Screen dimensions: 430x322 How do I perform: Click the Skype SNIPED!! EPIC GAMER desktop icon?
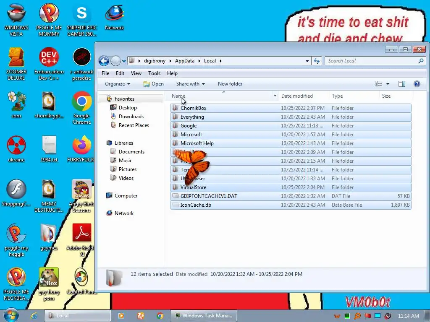tap(82, 20)
